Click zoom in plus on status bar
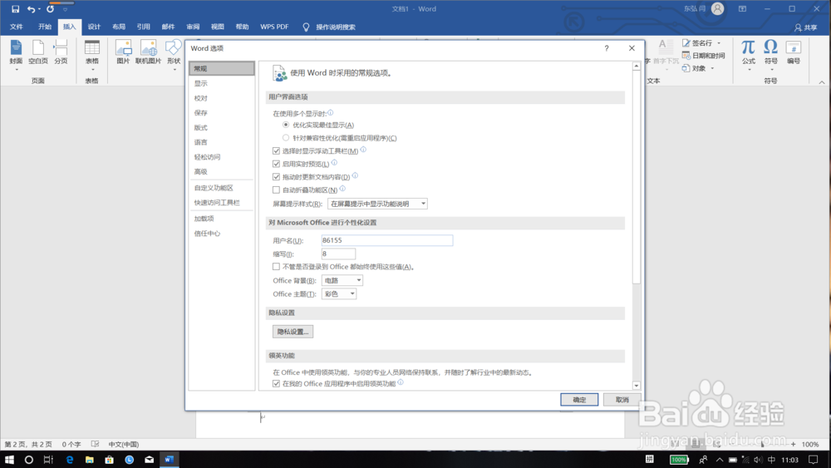 click(793, 444)
